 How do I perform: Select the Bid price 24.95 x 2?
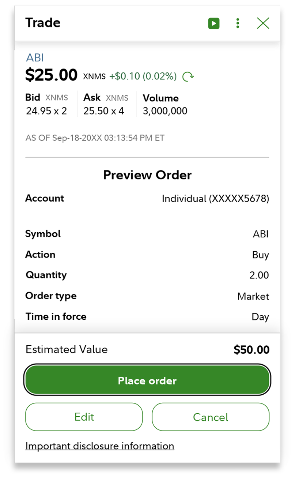(46, 111)
